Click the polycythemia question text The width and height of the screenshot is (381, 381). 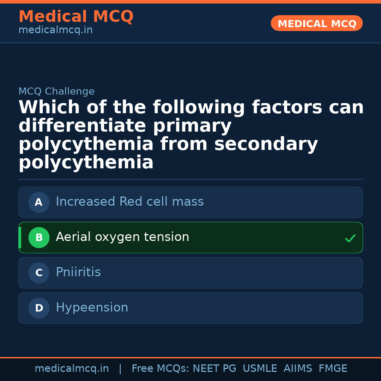(190, 135)
